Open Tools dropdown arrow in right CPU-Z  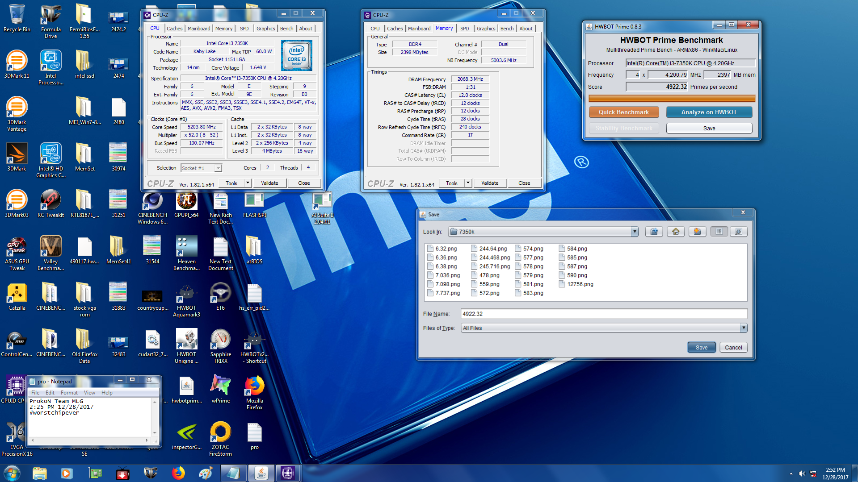(x=468, y=183)
